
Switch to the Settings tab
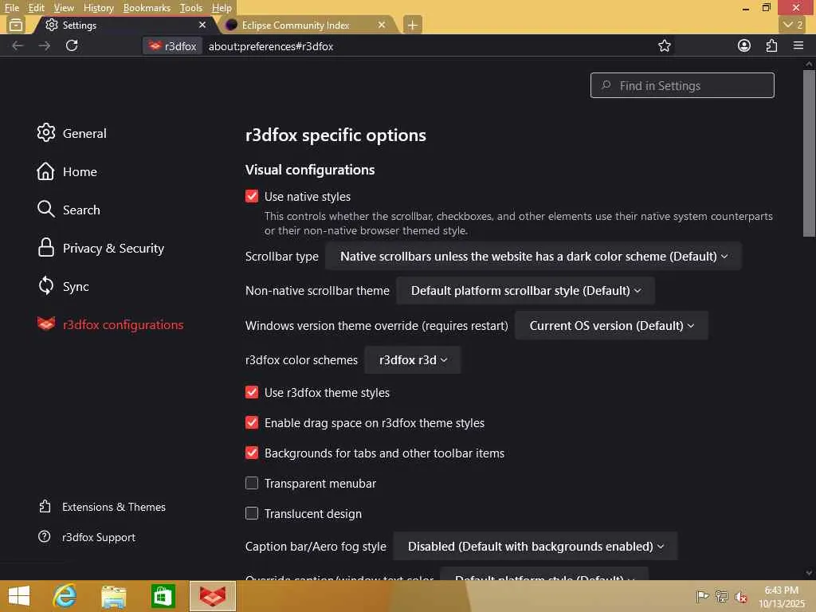[125, 25]
